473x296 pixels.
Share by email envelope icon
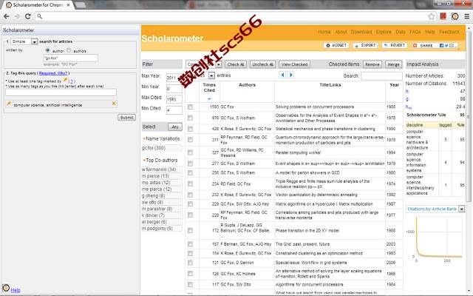pos(452,46)
